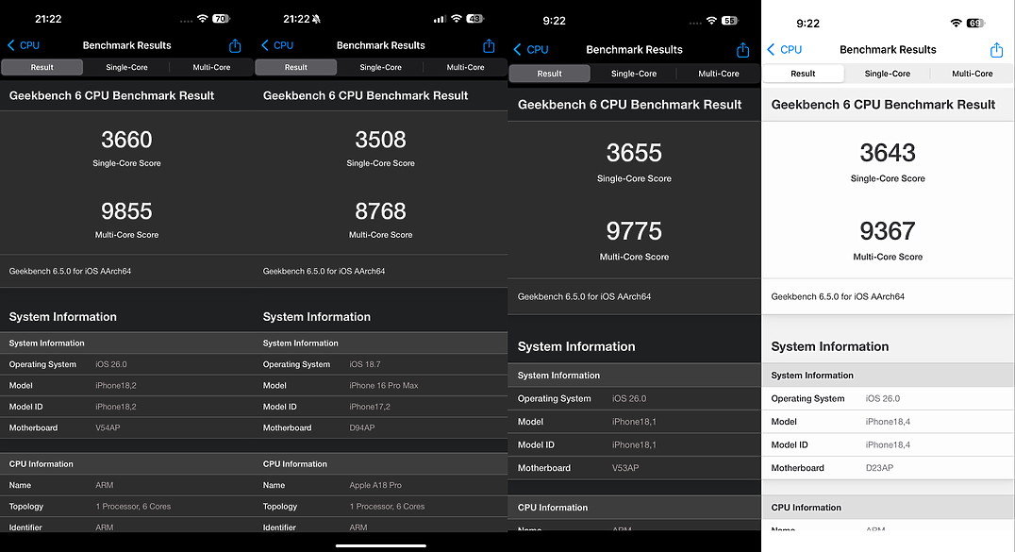The image size is (1015, 552).
Task: Tap the D94AP motherboard value
Action: pos(362,427)
